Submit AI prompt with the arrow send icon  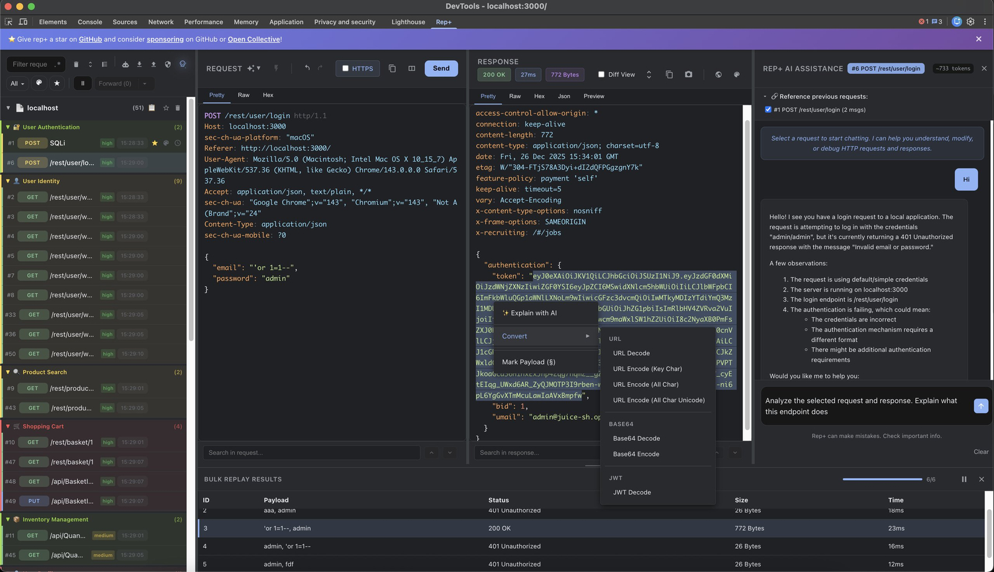click(980, 406)
